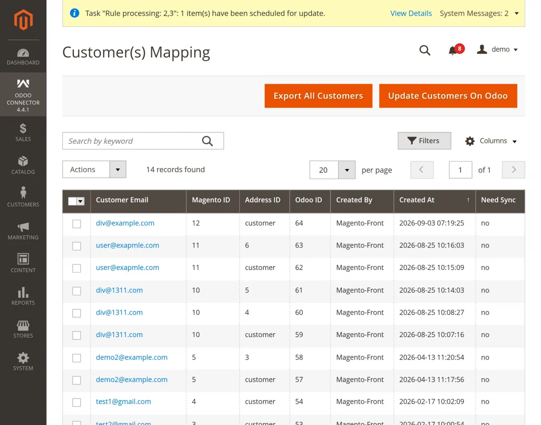Expand the Columns dropdown
The width and height of the screenshot is (541, 425).
(491, 141)
